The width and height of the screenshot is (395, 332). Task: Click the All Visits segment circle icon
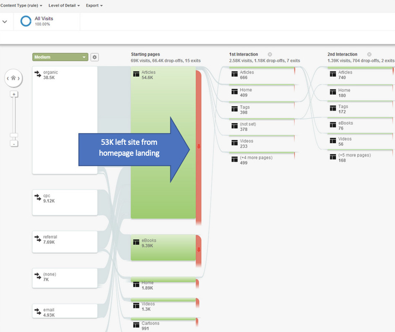(26, 21)
